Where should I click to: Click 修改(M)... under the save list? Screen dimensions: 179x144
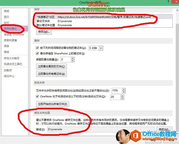pos(44,32)
